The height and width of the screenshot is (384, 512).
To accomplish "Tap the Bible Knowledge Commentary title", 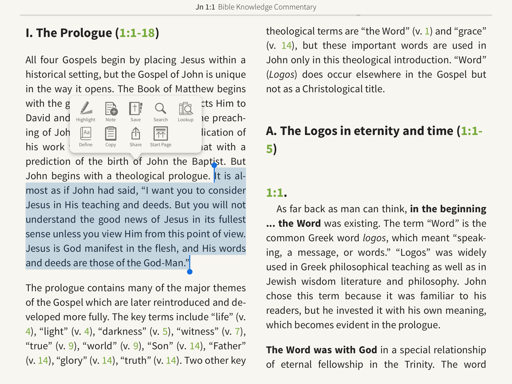I will point(267,7).
